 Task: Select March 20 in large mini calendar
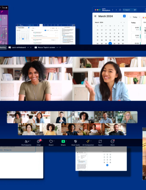(110, 40)
